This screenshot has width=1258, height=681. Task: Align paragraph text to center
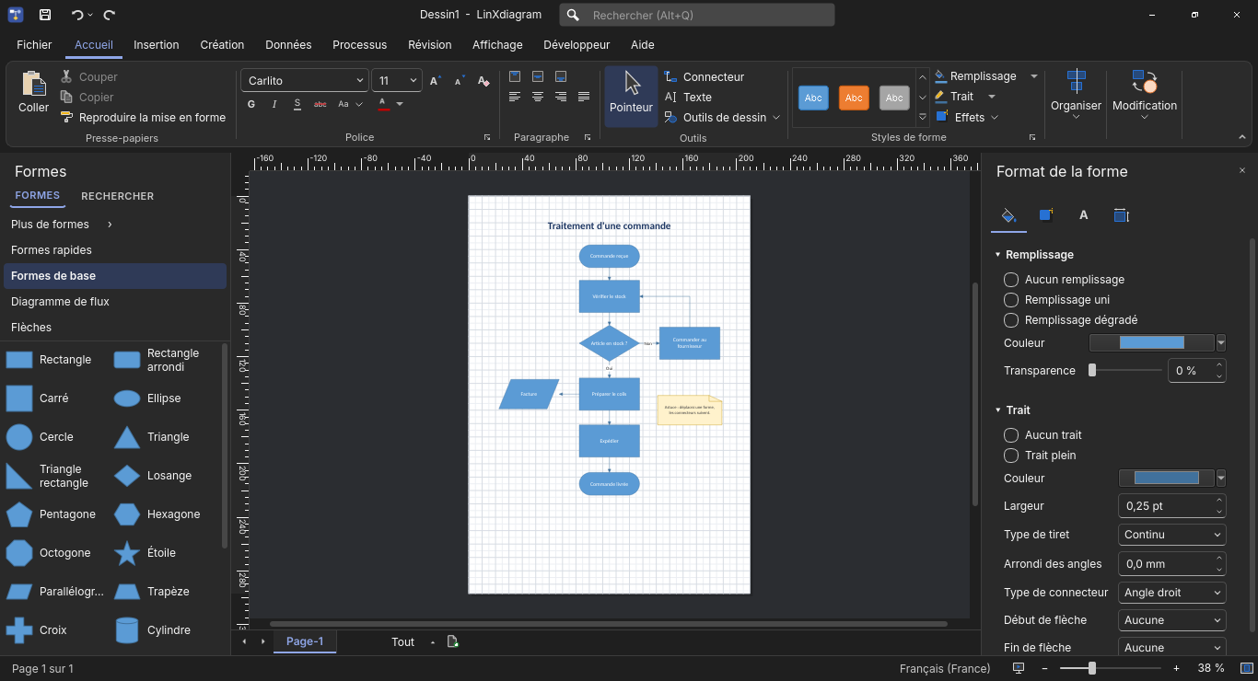pyautogui.click(x=538, y=97)
